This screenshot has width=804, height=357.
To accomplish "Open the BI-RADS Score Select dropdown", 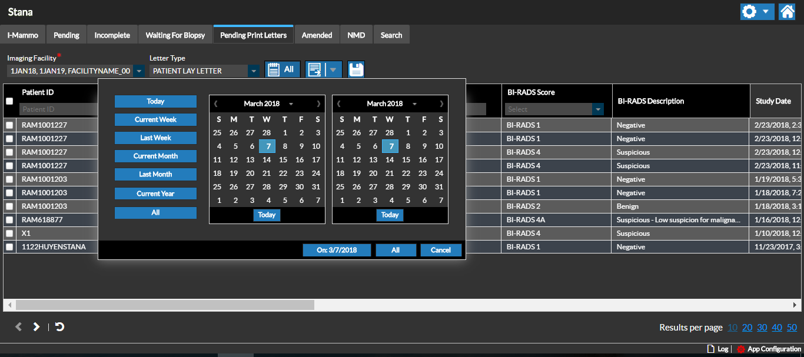I will coord(599,109).
